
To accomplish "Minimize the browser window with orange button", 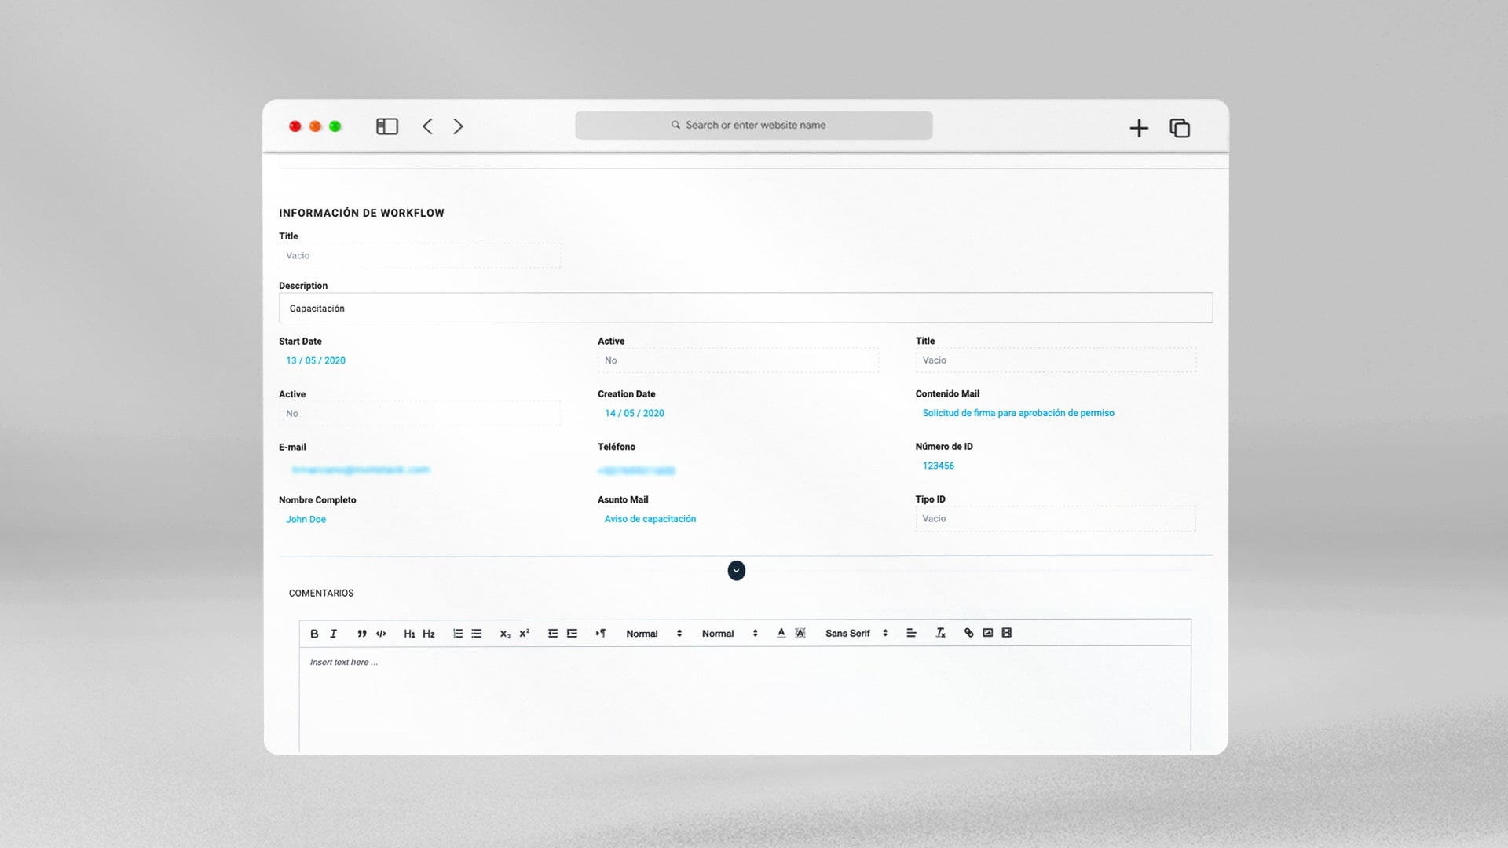I will click(x=315, y=126).
